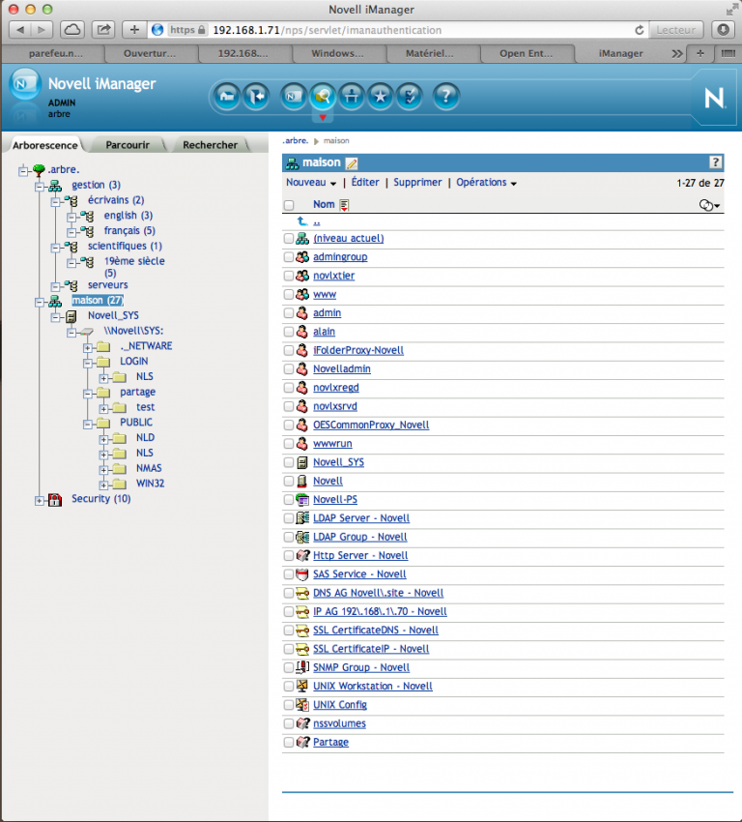Switch to the Parcourir tab
Image resolution: width=742 pixels, height=822 pixels.
[x=128, y=145]
